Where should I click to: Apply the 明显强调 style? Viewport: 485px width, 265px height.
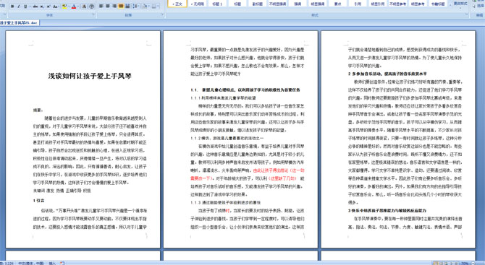click(x=317, y=4)
